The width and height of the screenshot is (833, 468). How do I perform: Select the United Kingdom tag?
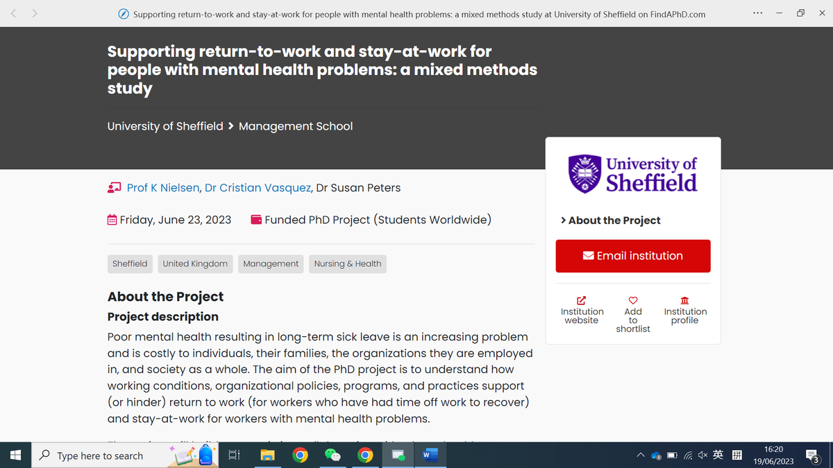195,264
